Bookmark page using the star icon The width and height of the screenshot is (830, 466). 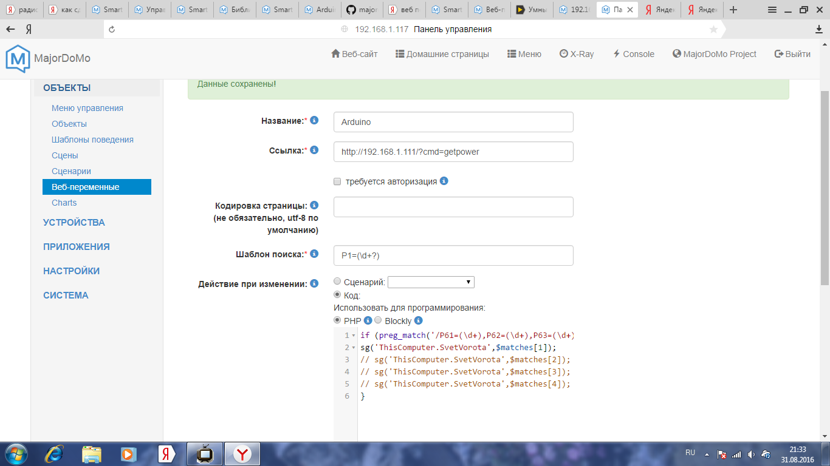(x=713, y=29)
